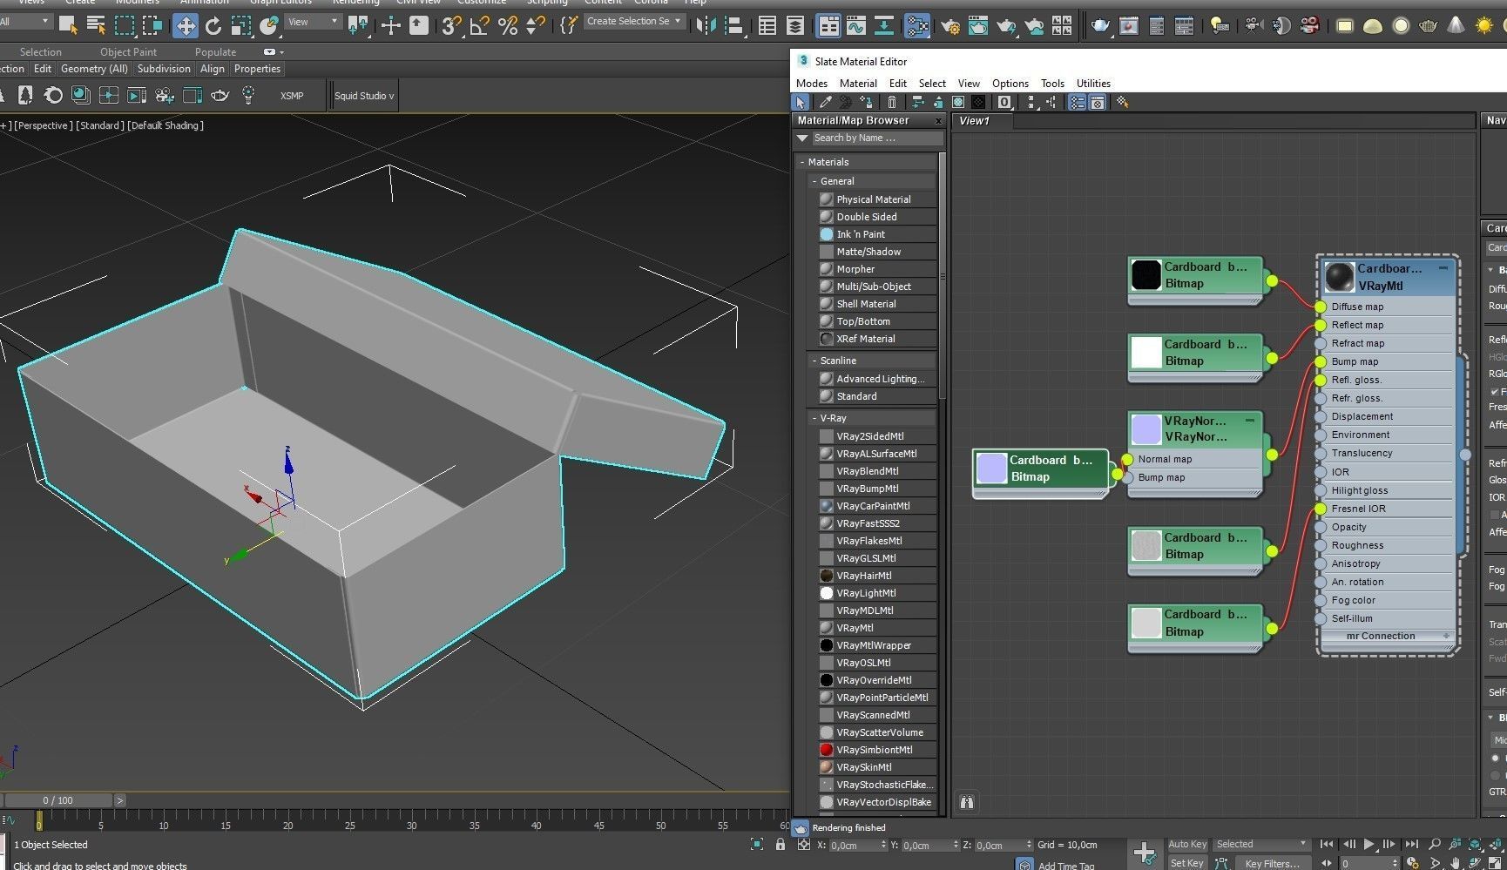
Task: Open Create Selection Set dropdown
Action: (634, 21)
